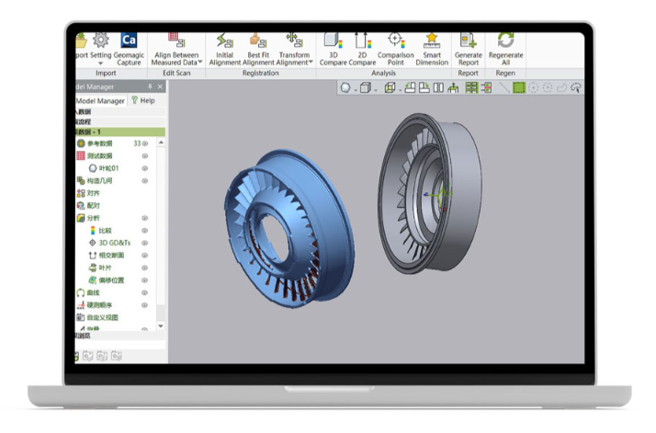
Task: Select the freehand lasso selection mode
Action: click(x=561, y=87)
